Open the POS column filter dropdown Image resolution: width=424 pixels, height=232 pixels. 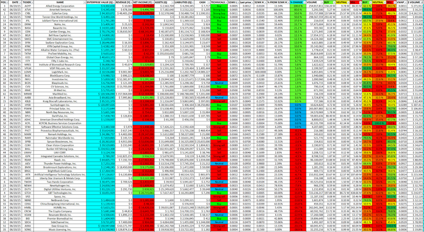pyautogui.click(x=7, y=2)
